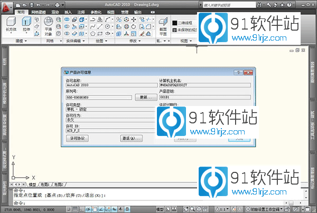Click the command line horizontal scrollbar thumb

(x=291, y=202)
